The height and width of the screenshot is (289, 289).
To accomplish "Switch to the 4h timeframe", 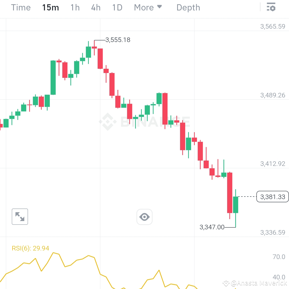I will tap(96, 7).
